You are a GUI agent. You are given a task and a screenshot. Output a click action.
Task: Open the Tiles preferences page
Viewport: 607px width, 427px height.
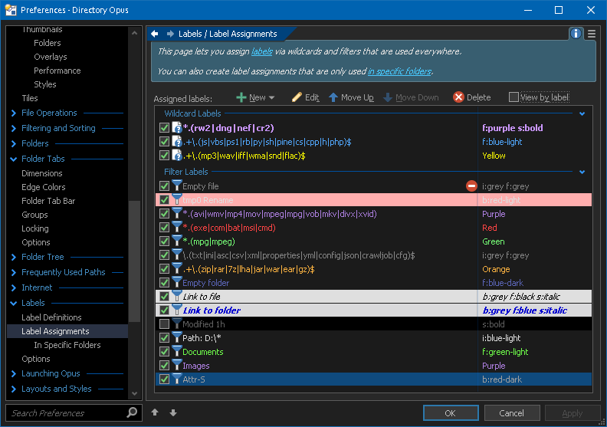29,98
